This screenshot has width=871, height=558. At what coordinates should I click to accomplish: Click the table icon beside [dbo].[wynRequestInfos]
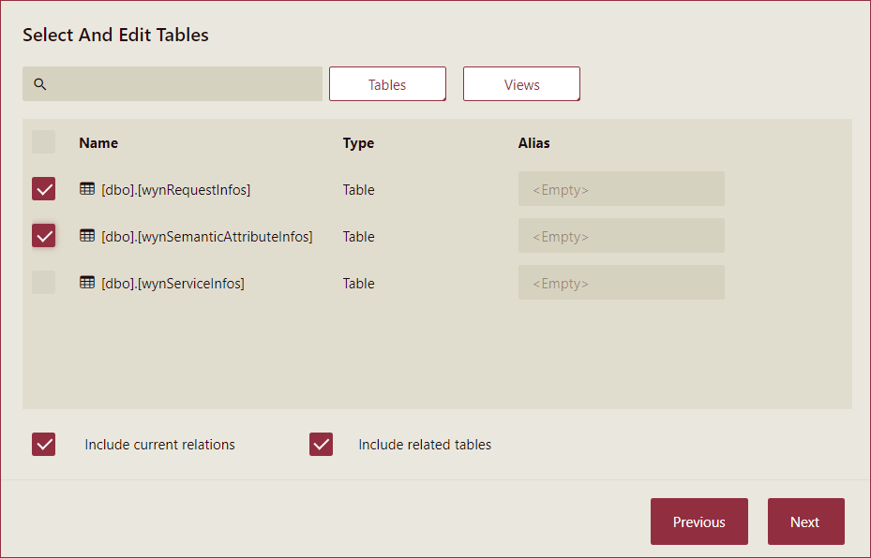(87, 189)
